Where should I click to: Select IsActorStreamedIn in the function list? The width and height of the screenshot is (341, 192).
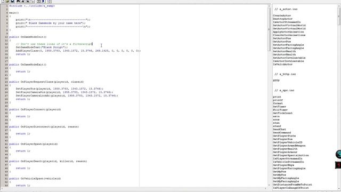click(287, 22)
